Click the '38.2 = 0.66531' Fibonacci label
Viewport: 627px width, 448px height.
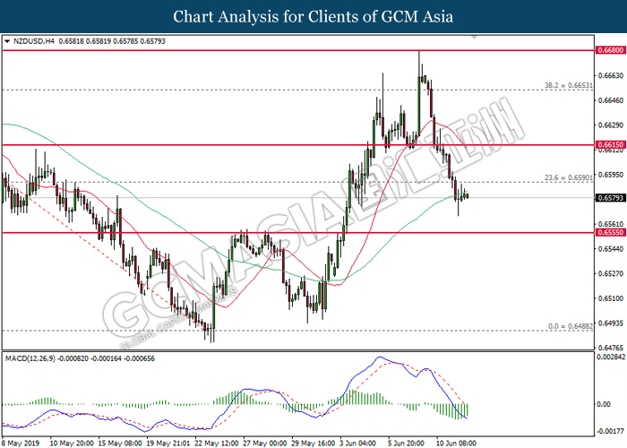click(x=569, y=86)
